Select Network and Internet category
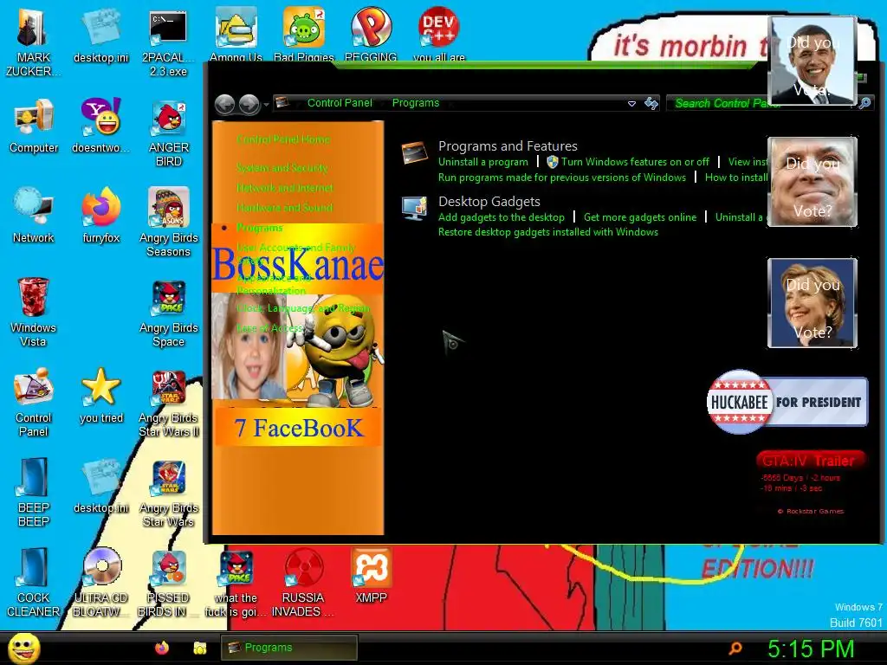This screenshot has height=665, width=887. coord(284,188)
